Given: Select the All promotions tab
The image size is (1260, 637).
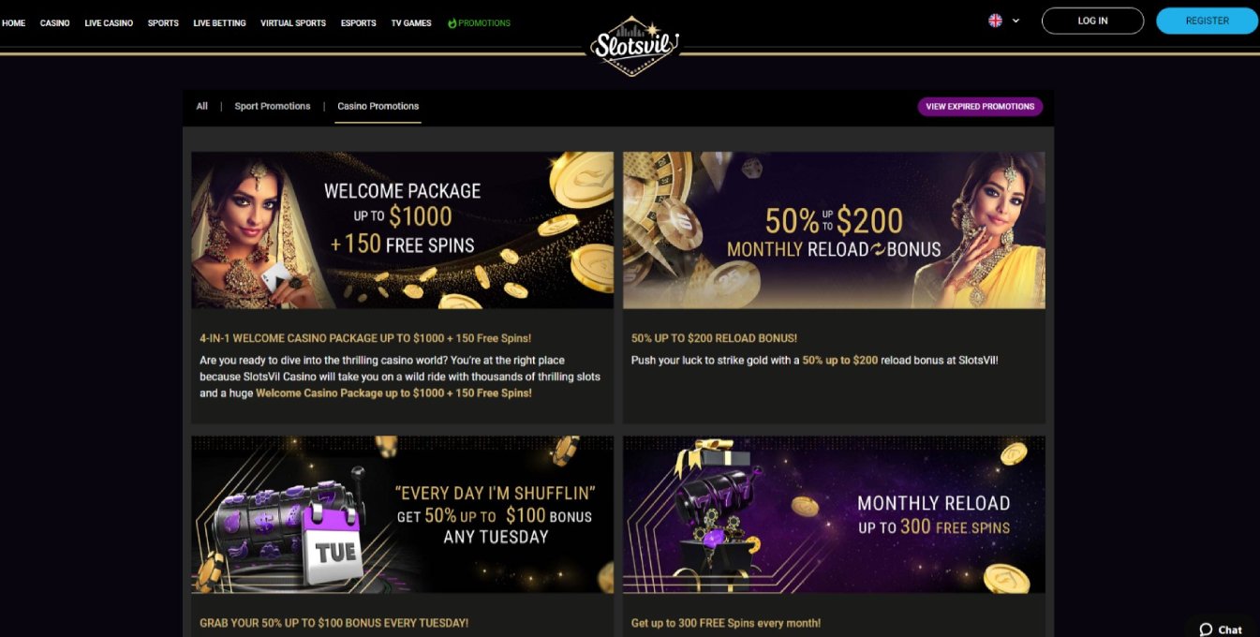Looking at the screenshot, I should click(x=202, y=107).
